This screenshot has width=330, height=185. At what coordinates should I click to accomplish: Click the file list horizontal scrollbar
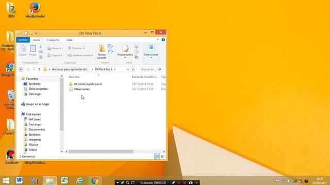tap(101, 152)
